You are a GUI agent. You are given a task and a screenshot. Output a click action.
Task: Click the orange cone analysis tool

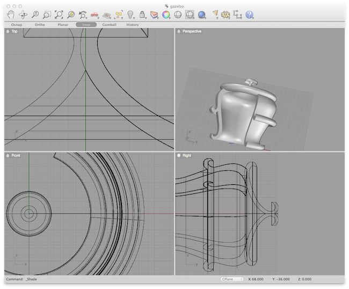point(215,14)
